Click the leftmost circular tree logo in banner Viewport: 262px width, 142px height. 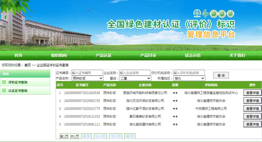197,14
